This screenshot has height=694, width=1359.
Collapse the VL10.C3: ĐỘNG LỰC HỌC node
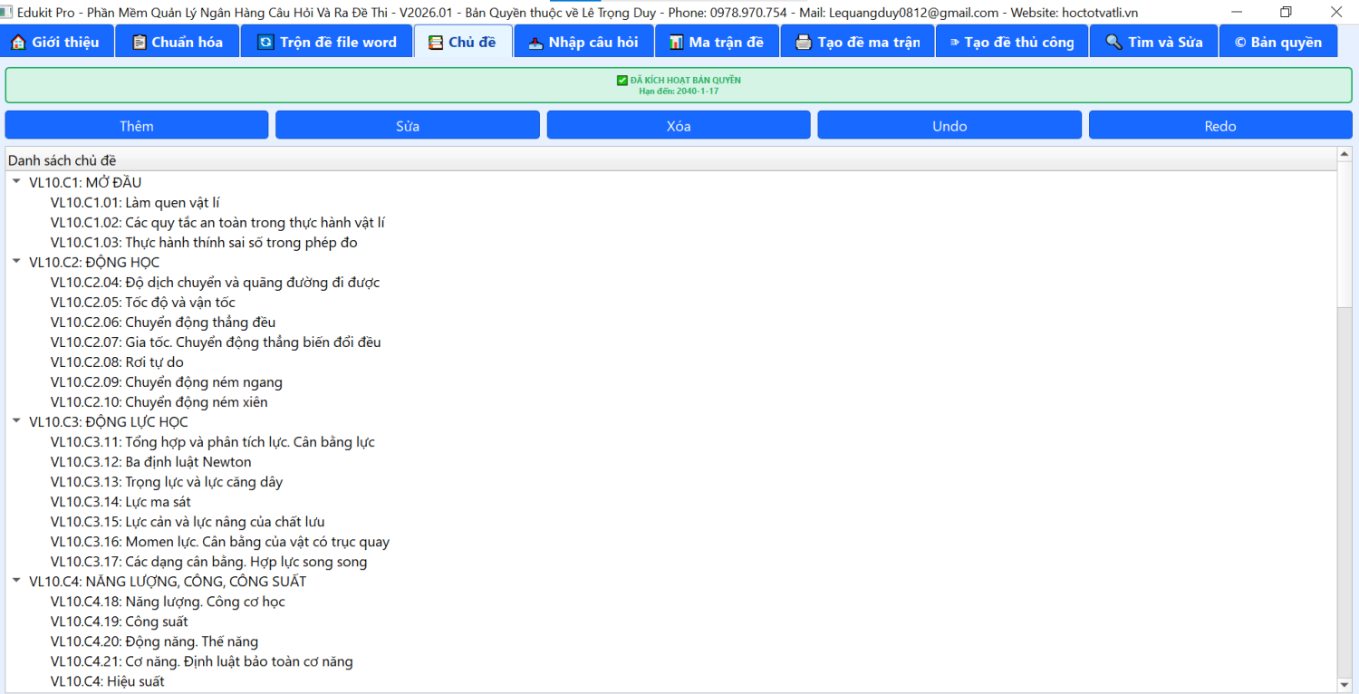pyautogui.click(x=16, y=421)
